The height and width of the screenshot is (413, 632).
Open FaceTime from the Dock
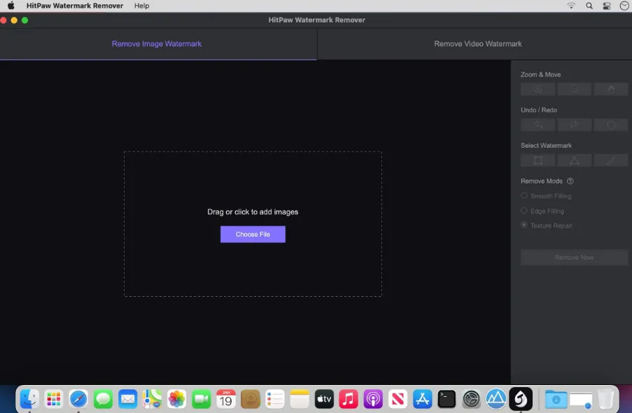pyautogui.click(x=201, y=399)
